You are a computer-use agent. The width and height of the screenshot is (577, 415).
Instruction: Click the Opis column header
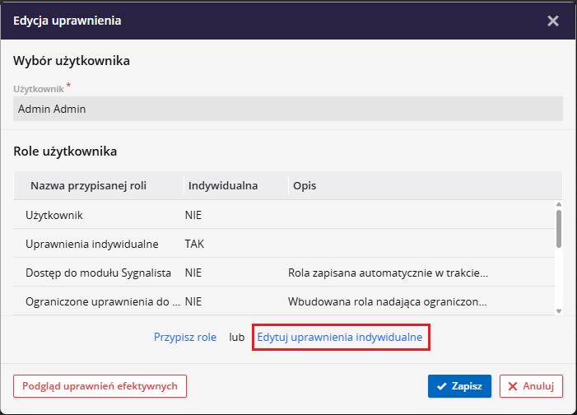[x=305, y=185]
